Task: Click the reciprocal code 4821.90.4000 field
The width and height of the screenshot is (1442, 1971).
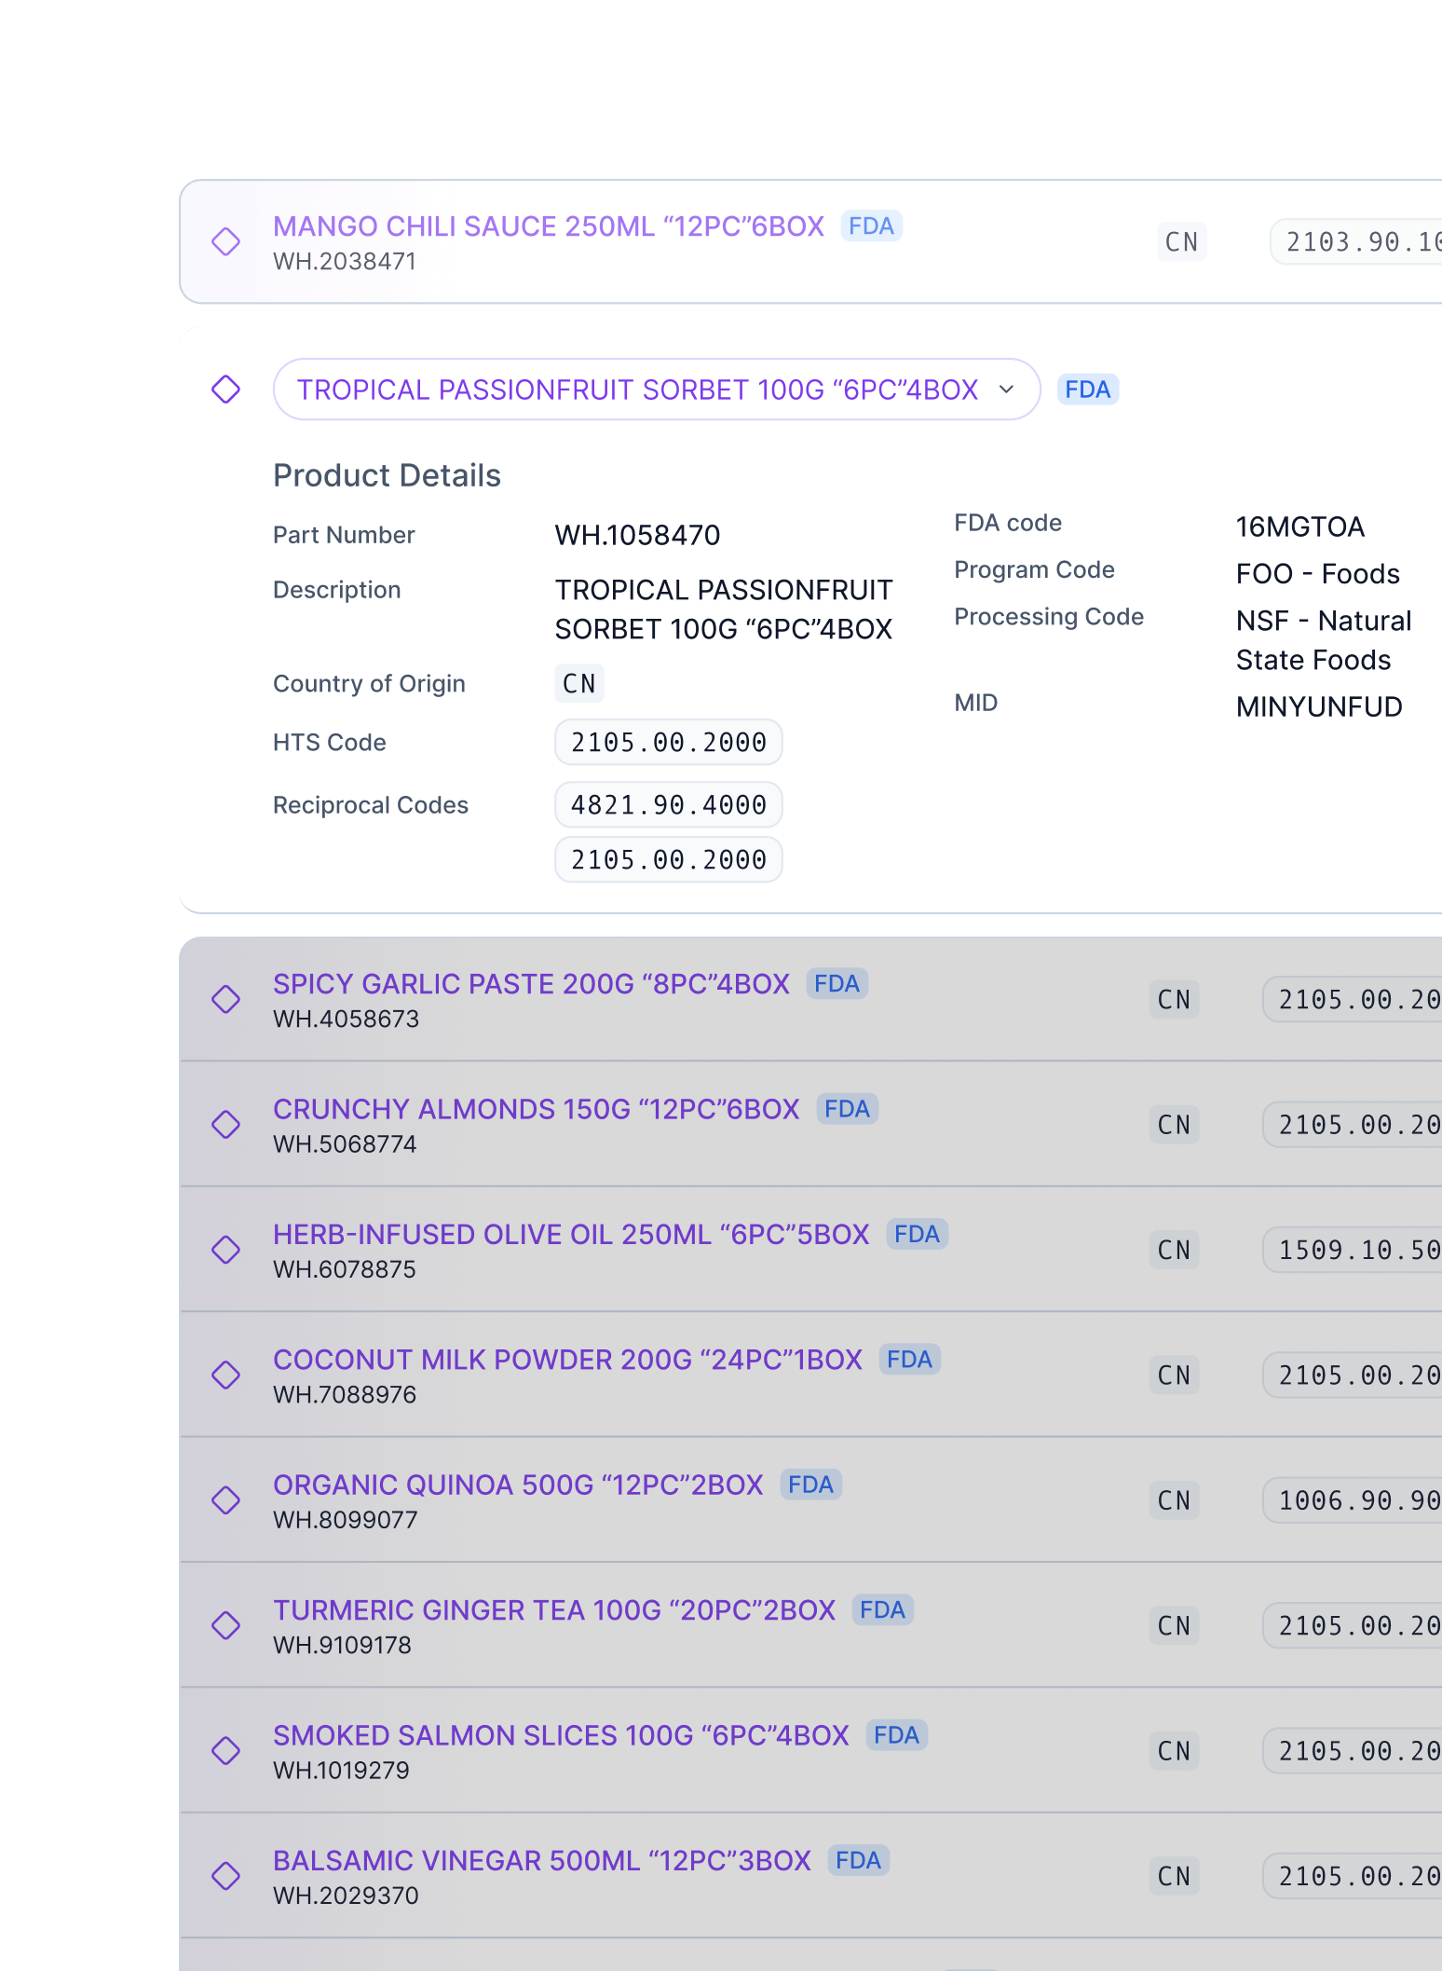Action: click(x=668, y=805)
